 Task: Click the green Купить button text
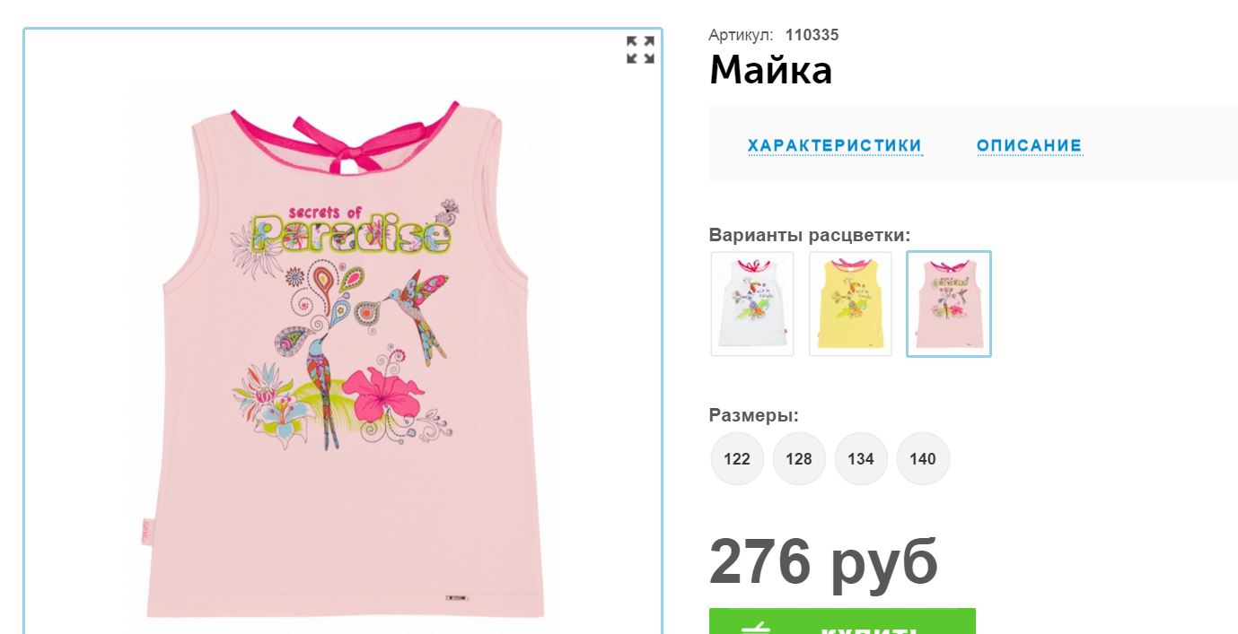point(869,628)
